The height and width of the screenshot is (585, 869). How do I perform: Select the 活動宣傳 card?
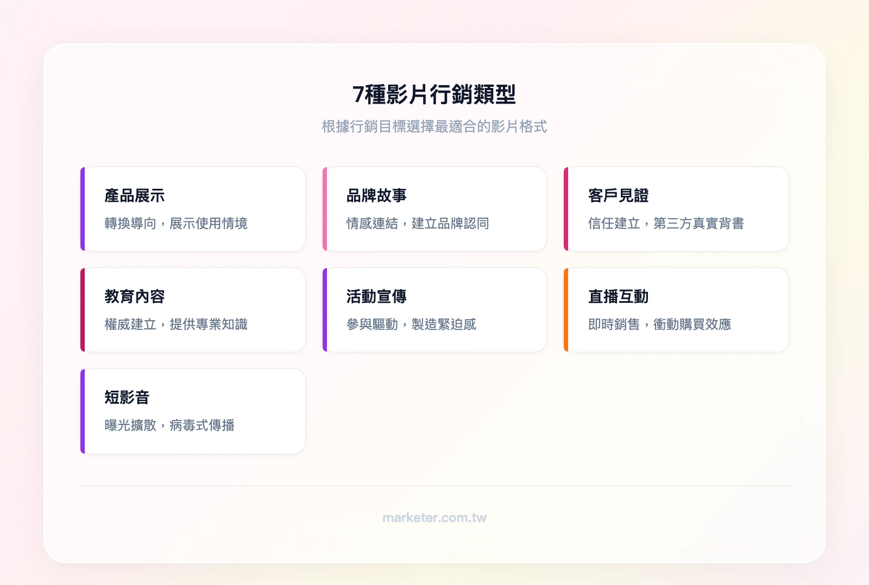coord(434,309)
